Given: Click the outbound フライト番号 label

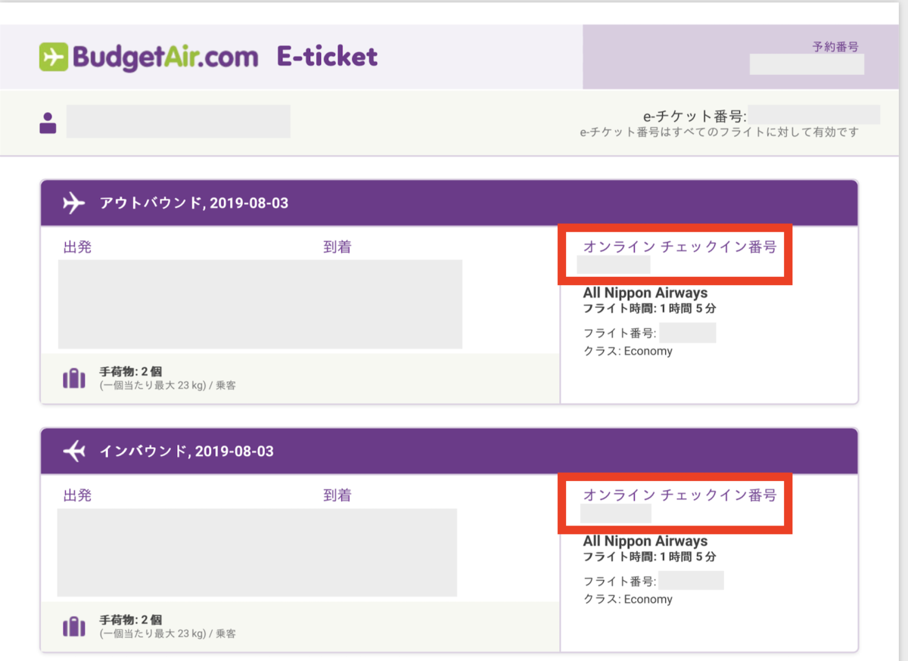Looking at the screenshot, I should [620, 334].
